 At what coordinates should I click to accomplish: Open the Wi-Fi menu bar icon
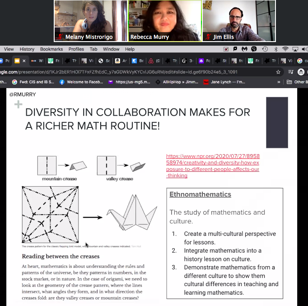click(x=285, y=49)
